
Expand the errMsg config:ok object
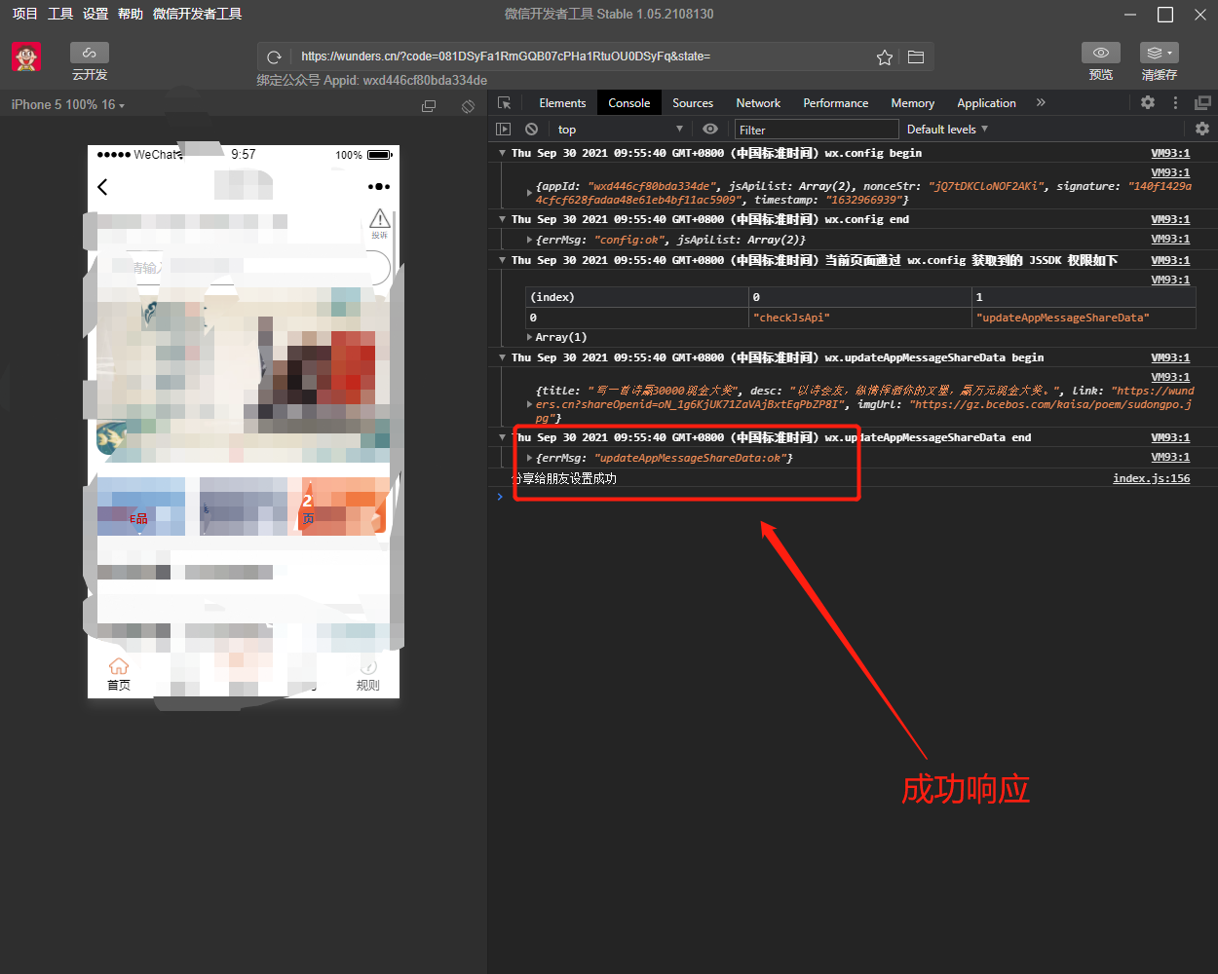pyautogui.click(x=529, y=240)
